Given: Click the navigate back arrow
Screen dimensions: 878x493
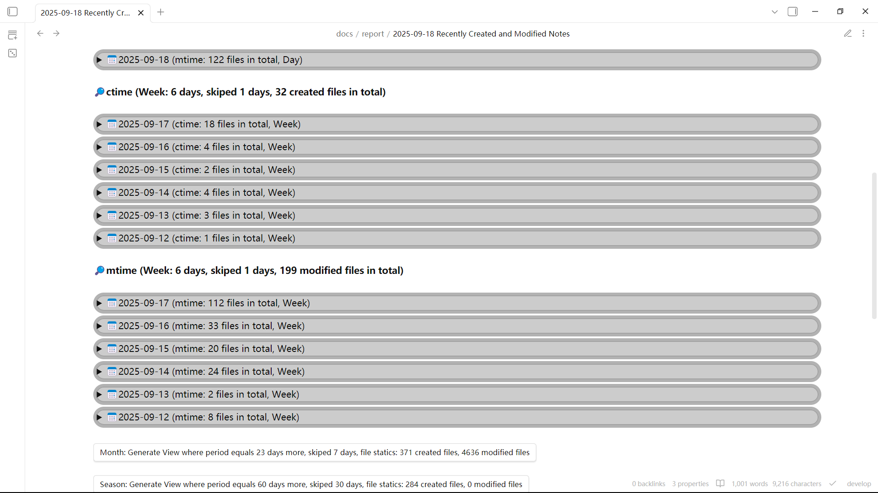Looking at the screenshot, I should (x=40, y=33).
